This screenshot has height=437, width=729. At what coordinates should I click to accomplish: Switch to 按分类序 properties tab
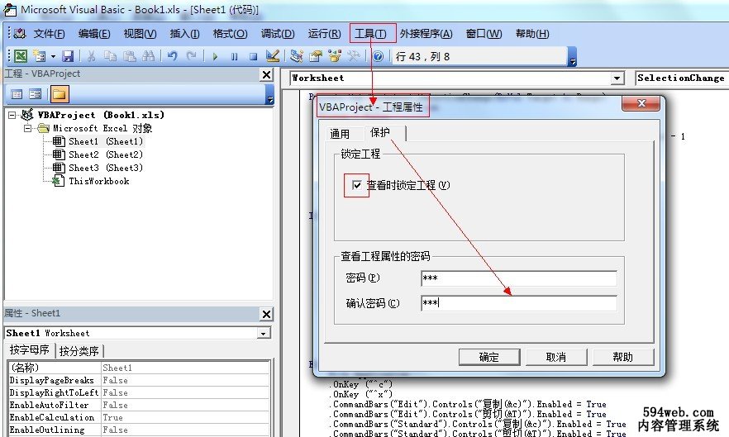(x=79, y=351)
